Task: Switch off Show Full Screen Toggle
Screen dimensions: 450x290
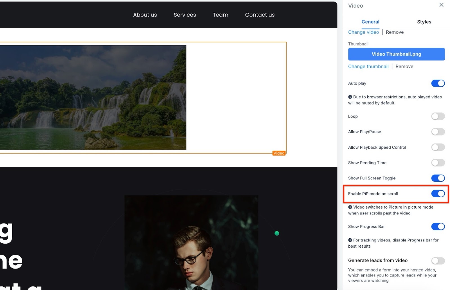Action: tap(438, 178)
